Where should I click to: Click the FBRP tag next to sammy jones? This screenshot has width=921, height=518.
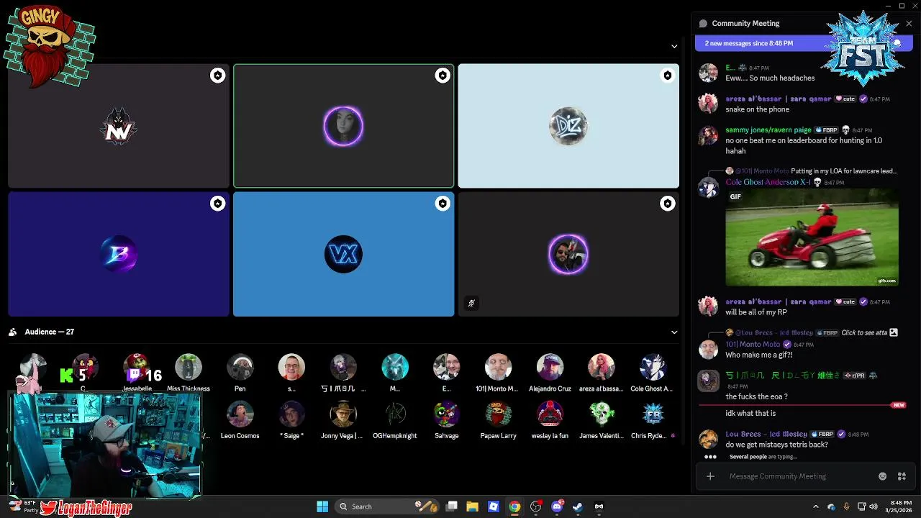(826, 130)
